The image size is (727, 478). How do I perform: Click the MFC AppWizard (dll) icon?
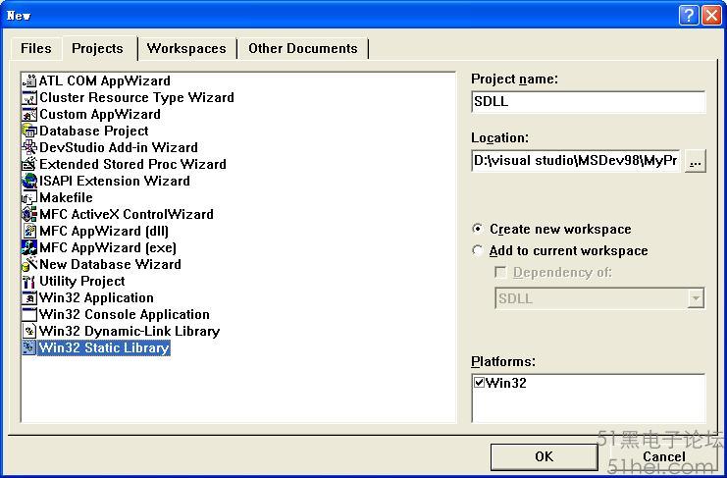29,231
